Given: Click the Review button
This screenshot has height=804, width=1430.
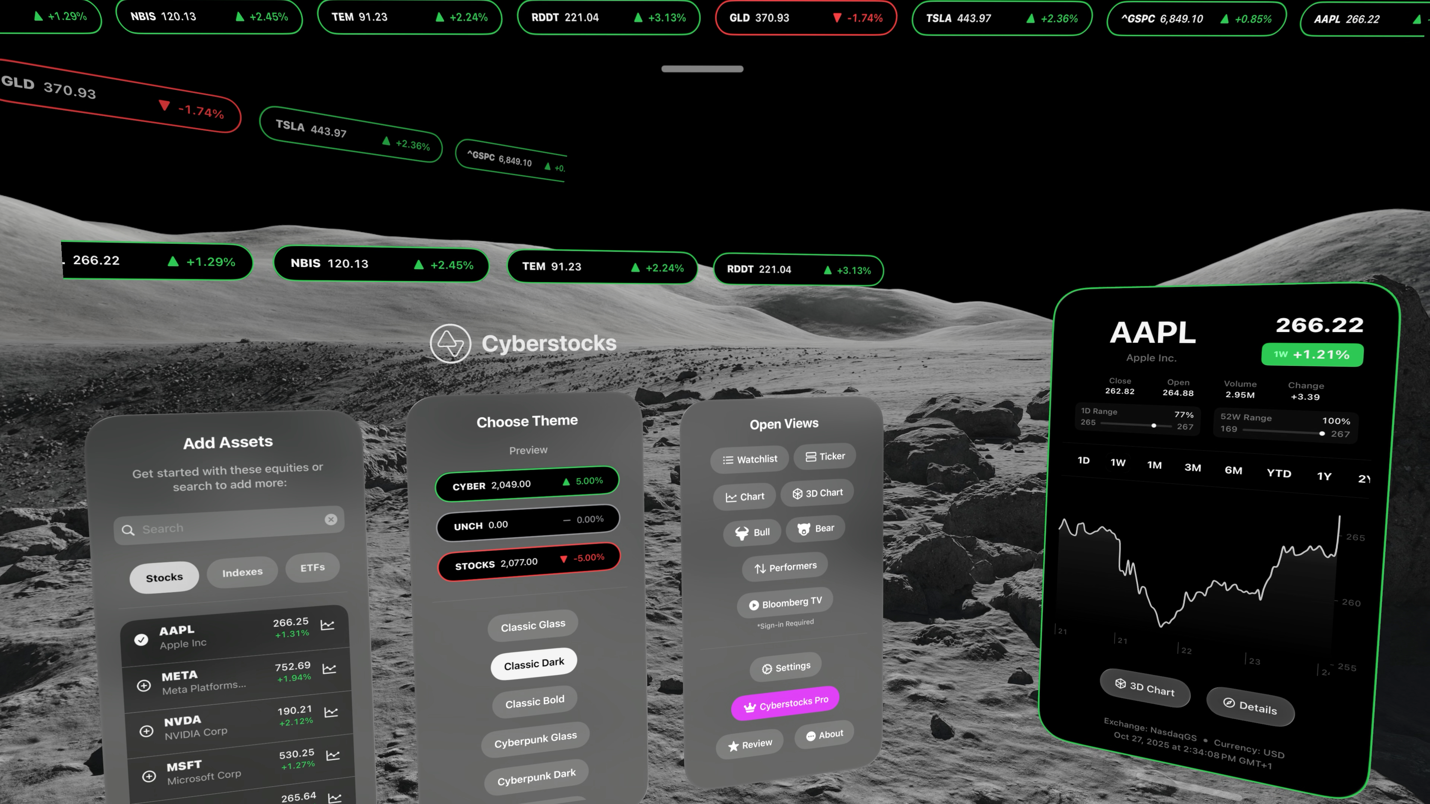Looking at the screenshot, I should (749, 744).
